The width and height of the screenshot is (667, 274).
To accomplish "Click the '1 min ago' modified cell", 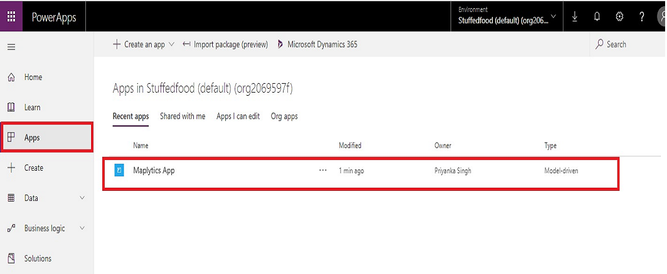I will [351, 171].
